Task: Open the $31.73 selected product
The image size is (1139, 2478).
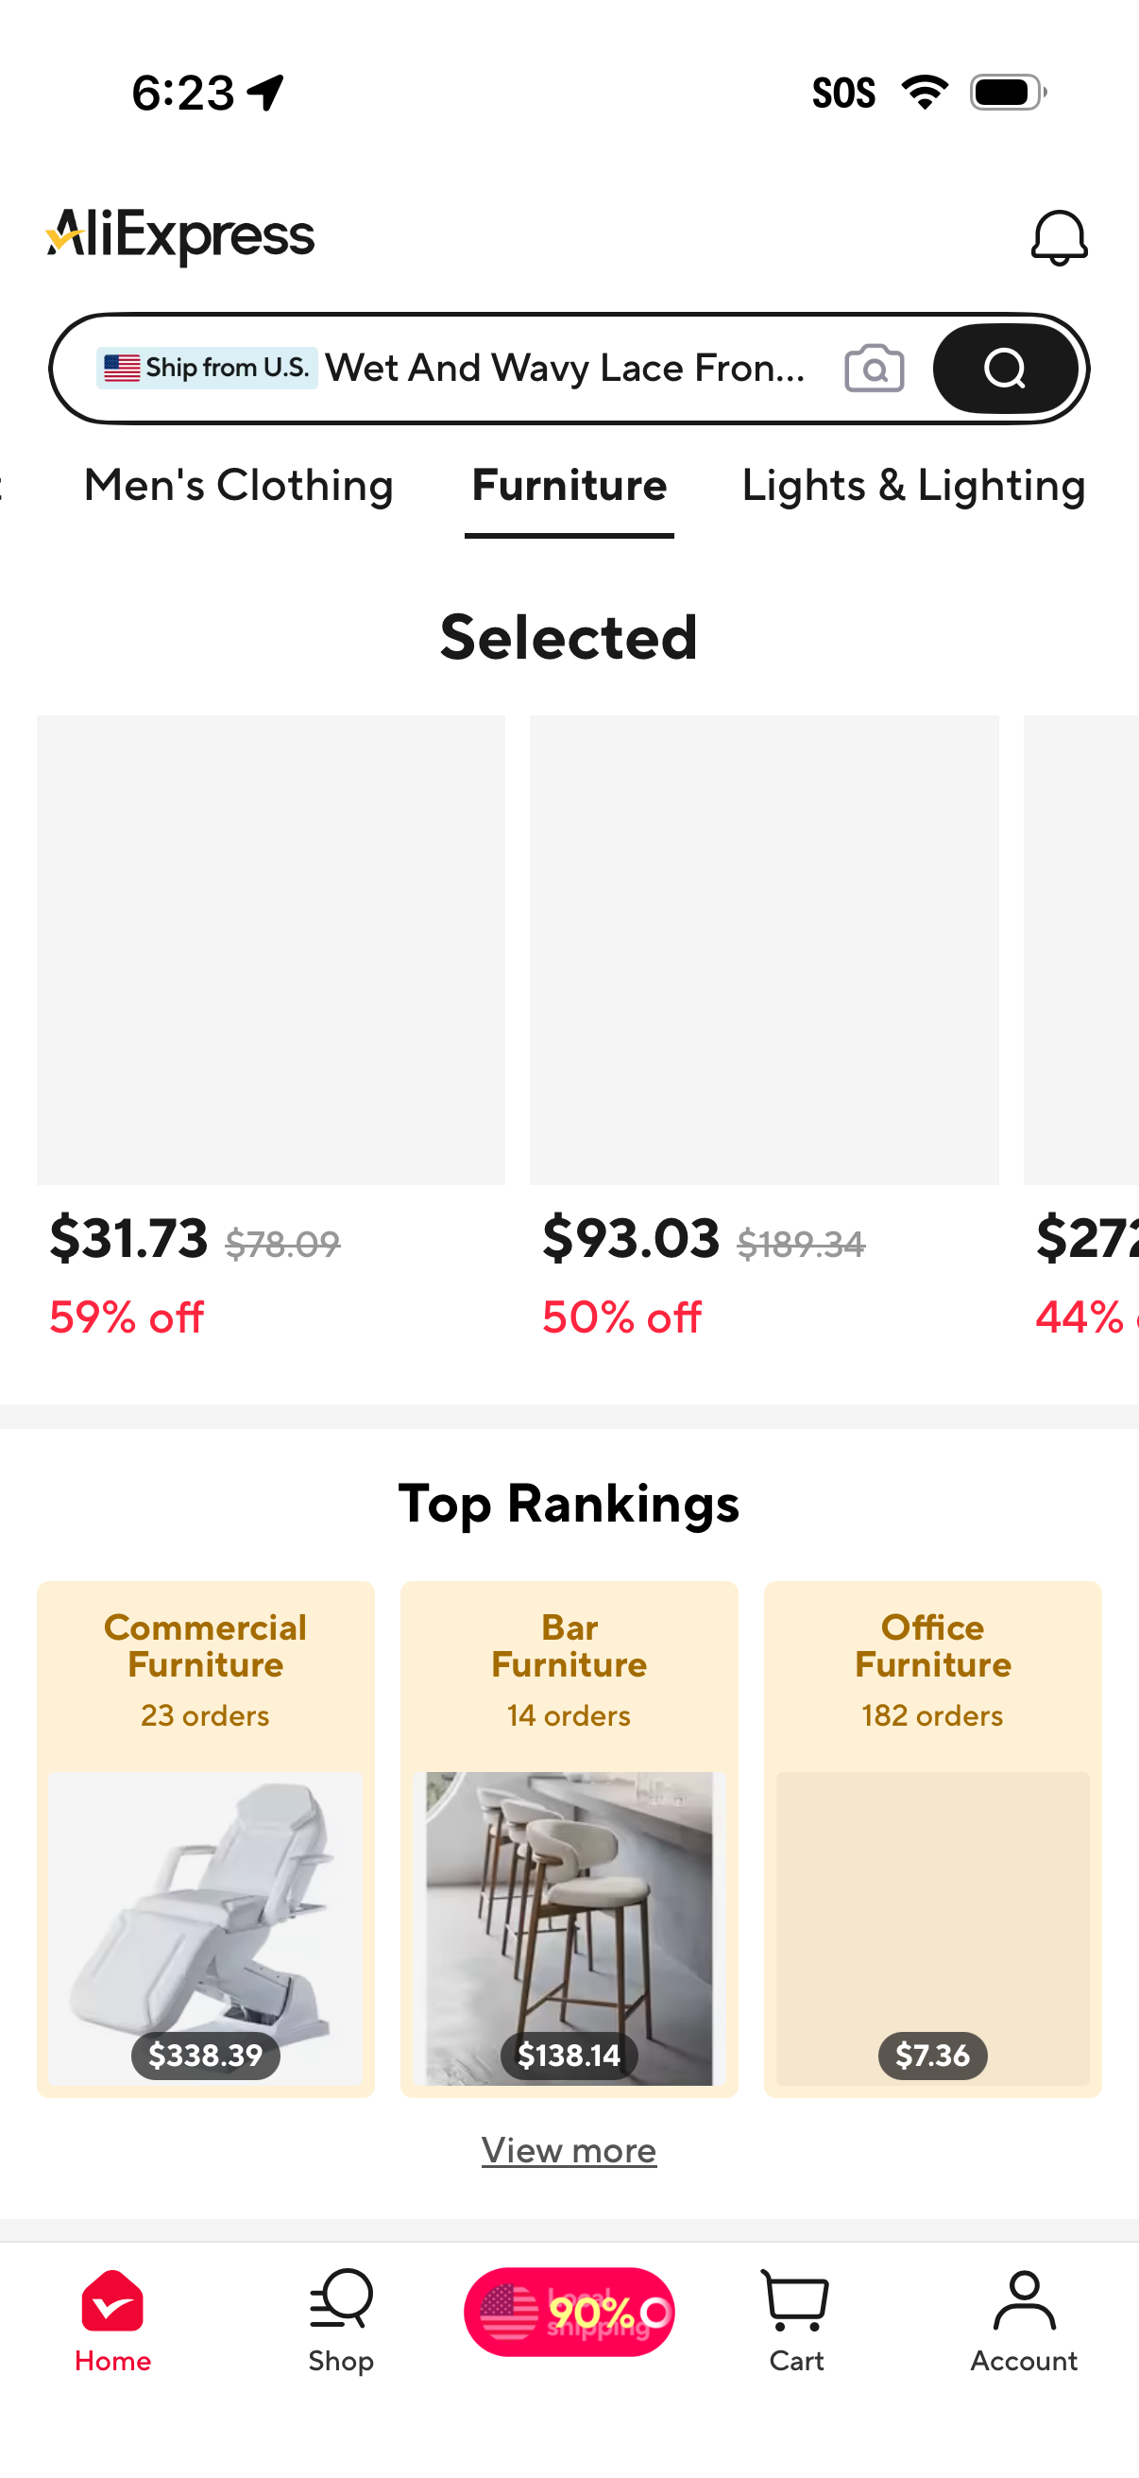Action: tap(271, 950)
